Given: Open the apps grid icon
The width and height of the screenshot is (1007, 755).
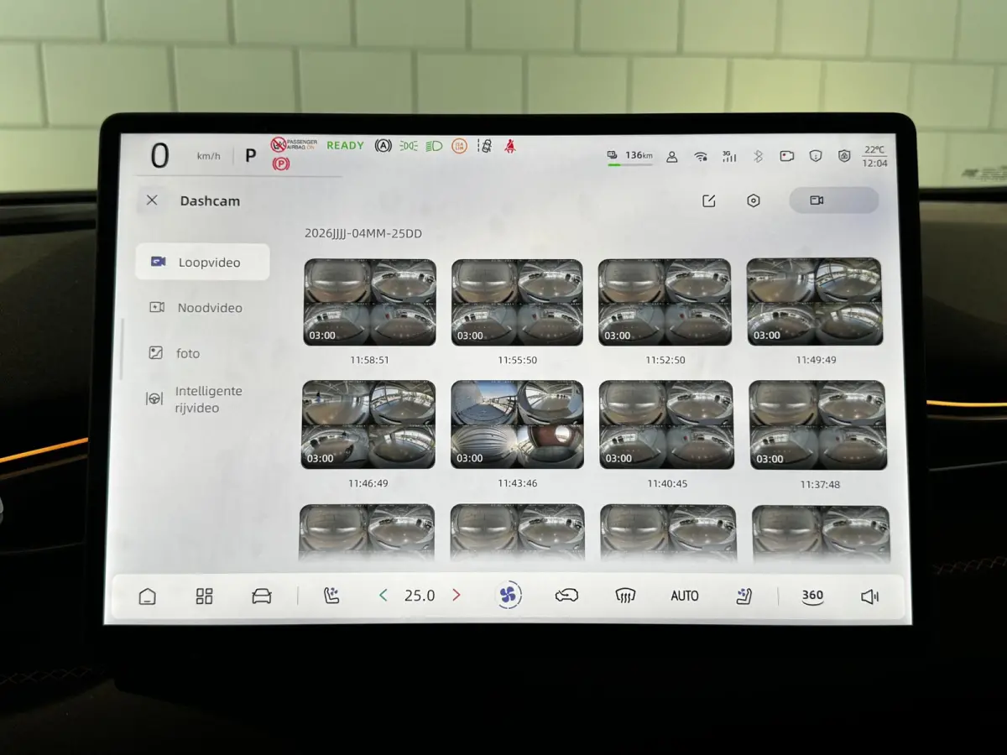Looking at the screenshot, I should tap(204, 596).
